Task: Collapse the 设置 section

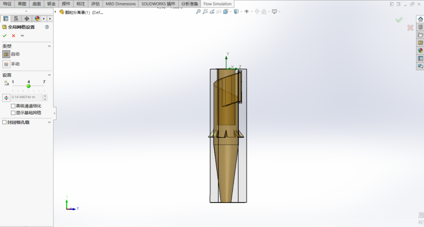Action: point(49,75)
